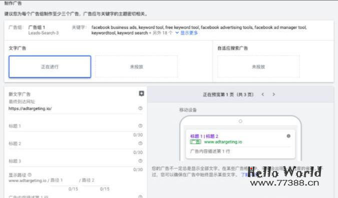The width and height of the screenshot is (338, 198).
Task: Click the 自适应搜索广告 heading
Action: tap(232, 48)
